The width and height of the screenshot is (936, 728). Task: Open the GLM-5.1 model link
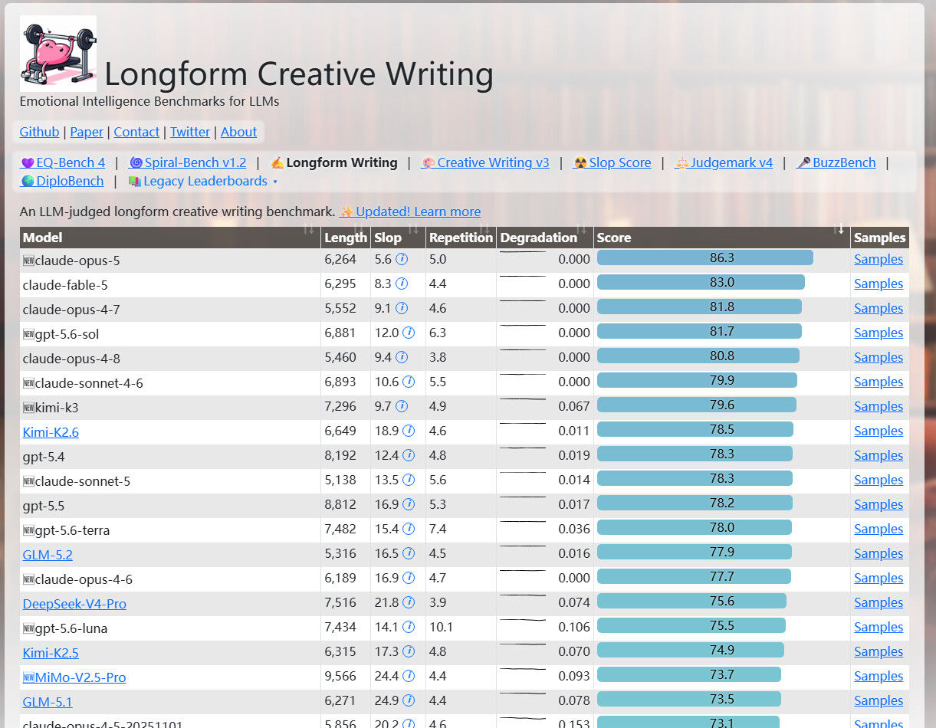[x=48, y=702]
